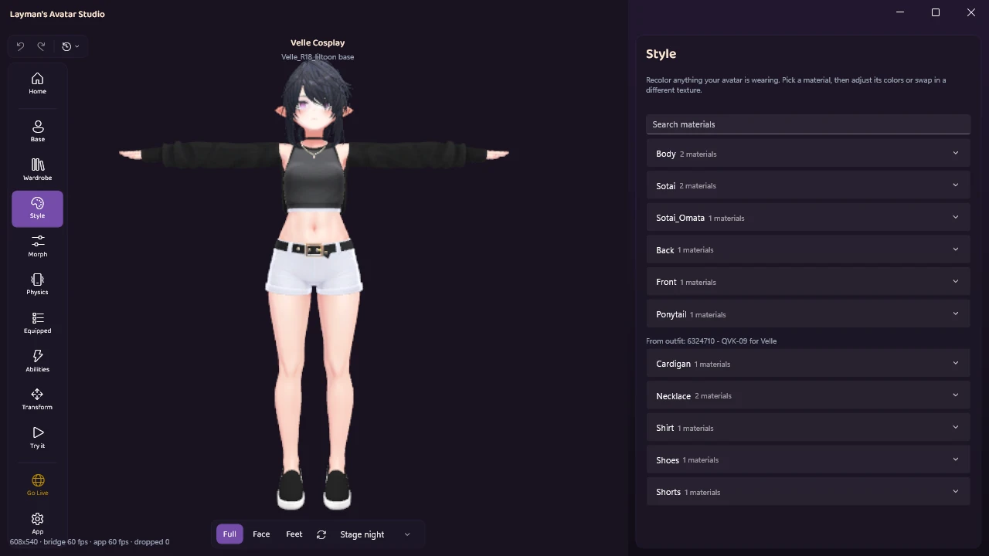Open the Morph sliders section
989x556 pixels.
[x=37, y=246]
